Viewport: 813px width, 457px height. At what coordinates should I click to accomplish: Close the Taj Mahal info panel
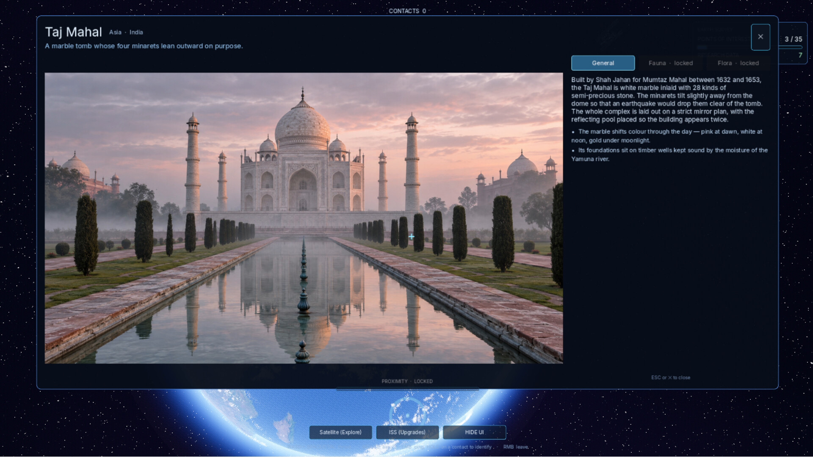click(760, 37)
